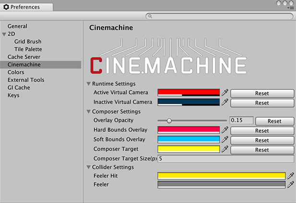Go to the GI Cache section
Screen dimensions: 296x203
(x=19, y=88)
